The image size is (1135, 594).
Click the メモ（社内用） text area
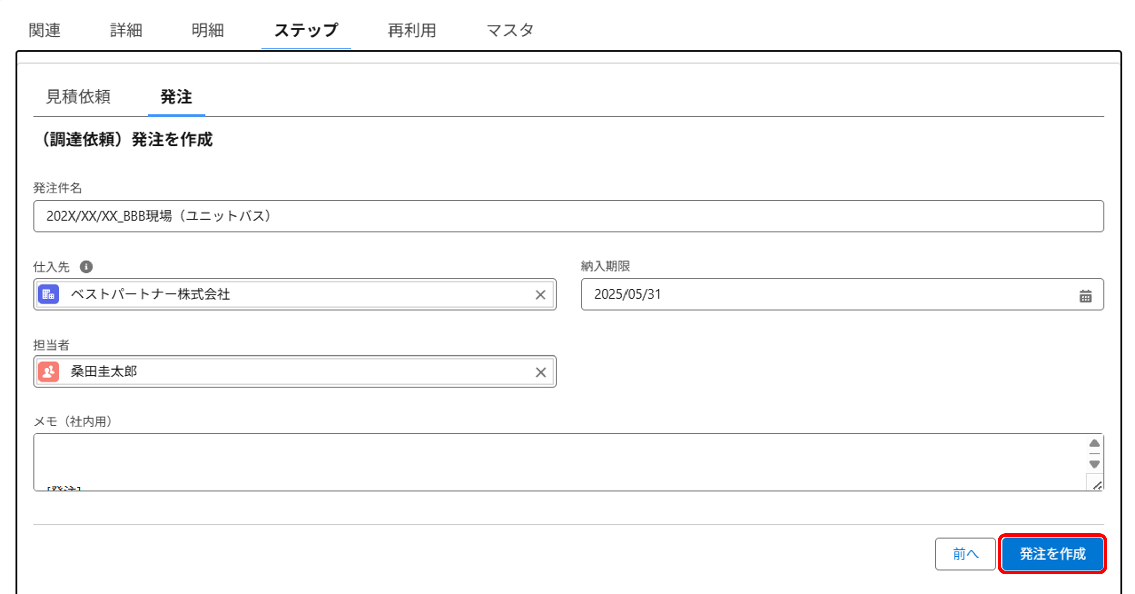click(568, 462)
